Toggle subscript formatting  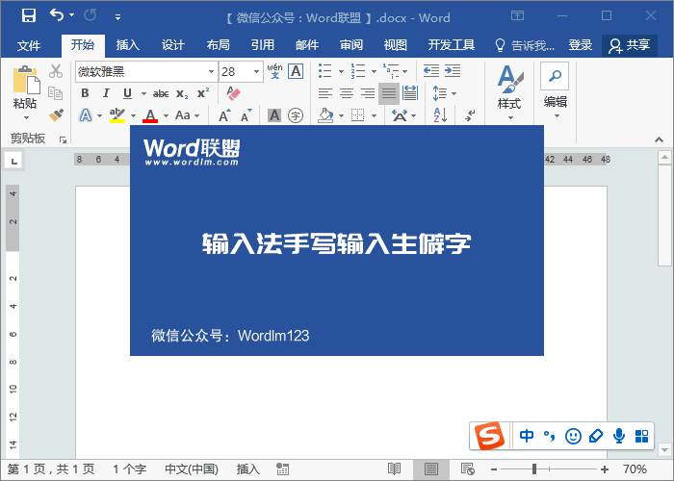pos(182,93)
